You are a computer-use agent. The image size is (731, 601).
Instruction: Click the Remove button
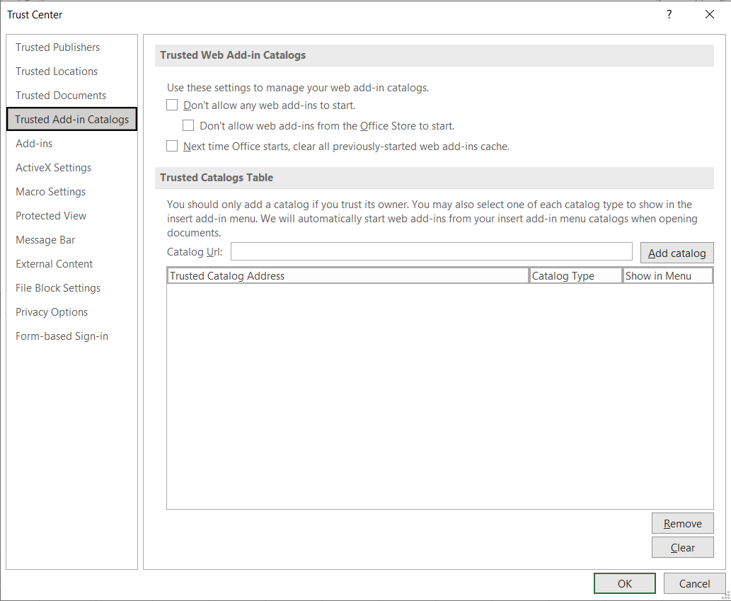(682, 524)
